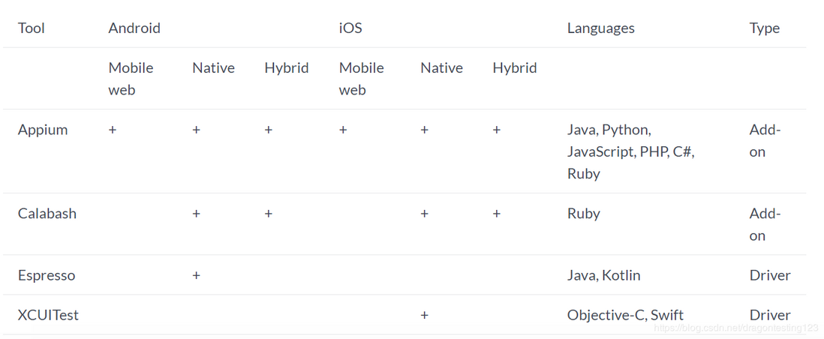Click Calabash's Android Native plus sign
The image size is (824, 339).
(x=196, y=214)
